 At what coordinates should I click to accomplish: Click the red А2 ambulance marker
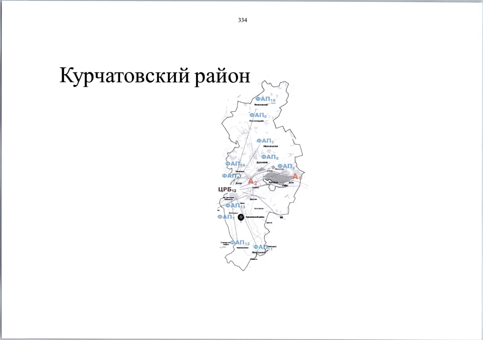[x=252, y=182]
